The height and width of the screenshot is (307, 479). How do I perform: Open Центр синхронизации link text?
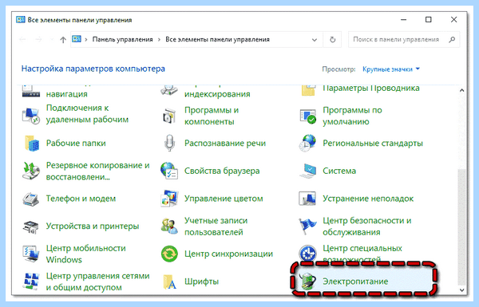[228, 254]
